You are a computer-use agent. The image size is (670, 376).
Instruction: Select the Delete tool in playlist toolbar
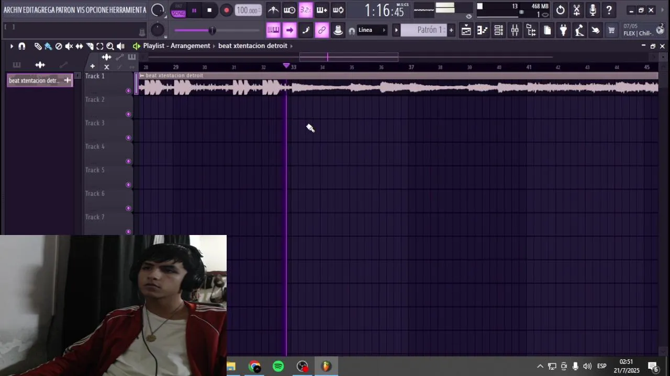click(59, 46)
